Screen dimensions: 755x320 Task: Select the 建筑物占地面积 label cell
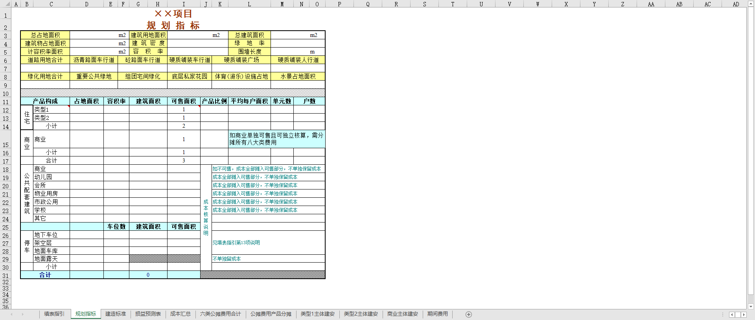point(45,43)
